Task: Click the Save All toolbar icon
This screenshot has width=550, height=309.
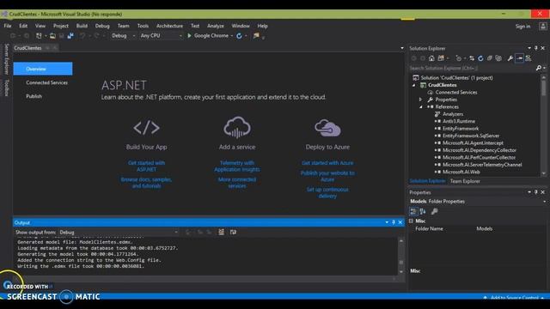Action: point(70,36)
